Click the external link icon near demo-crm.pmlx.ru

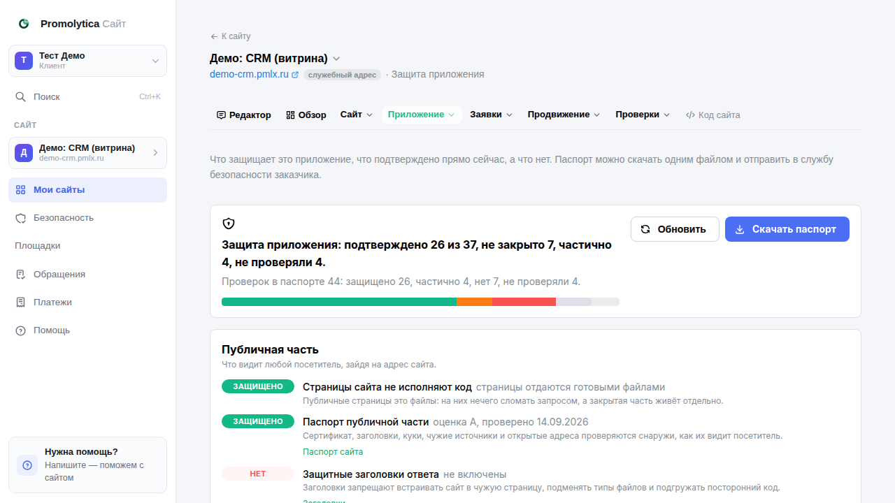tap(295, 75)
